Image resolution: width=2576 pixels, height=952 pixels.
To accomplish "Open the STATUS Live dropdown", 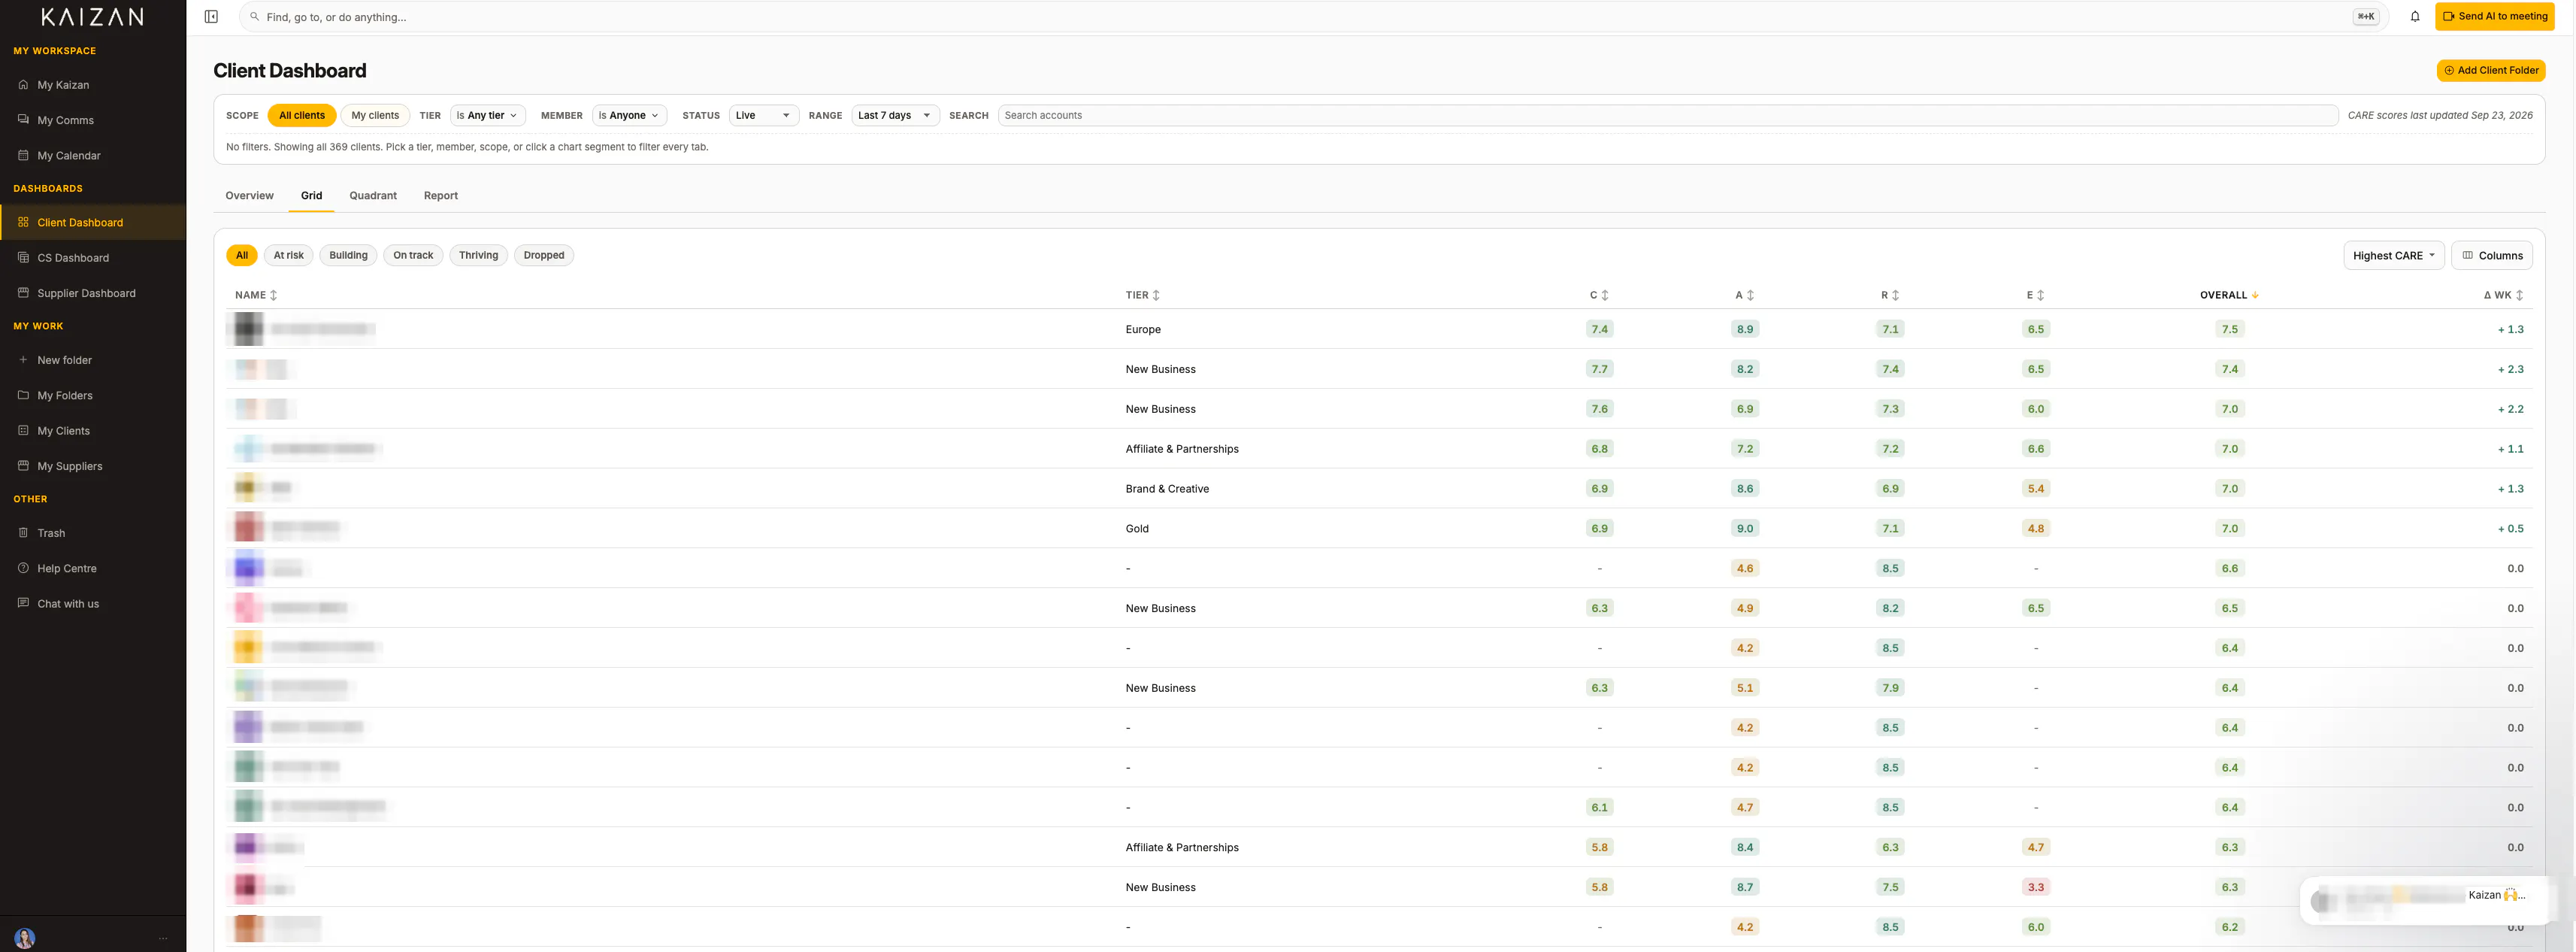I will point(764,115).
